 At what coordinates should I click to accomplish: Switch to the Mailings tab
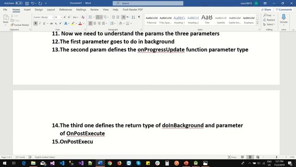81,9
